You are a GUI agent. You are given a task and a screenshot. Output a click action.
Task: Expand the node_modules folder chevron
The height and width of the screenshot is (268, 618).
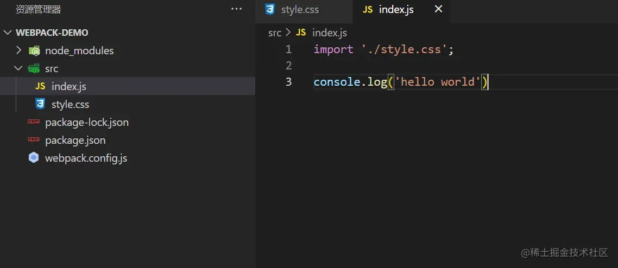tap(18, 50)
